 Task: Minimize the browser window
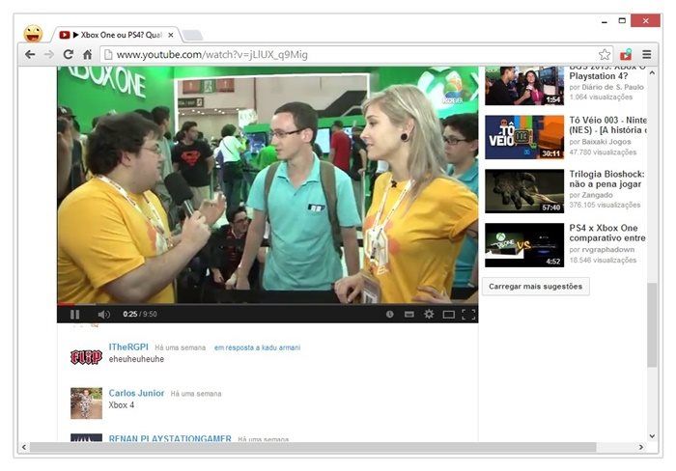(605, 20)
